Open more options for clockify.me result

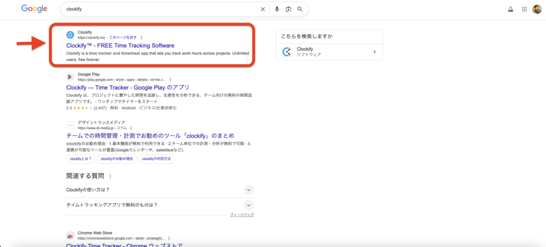(142, 38)
